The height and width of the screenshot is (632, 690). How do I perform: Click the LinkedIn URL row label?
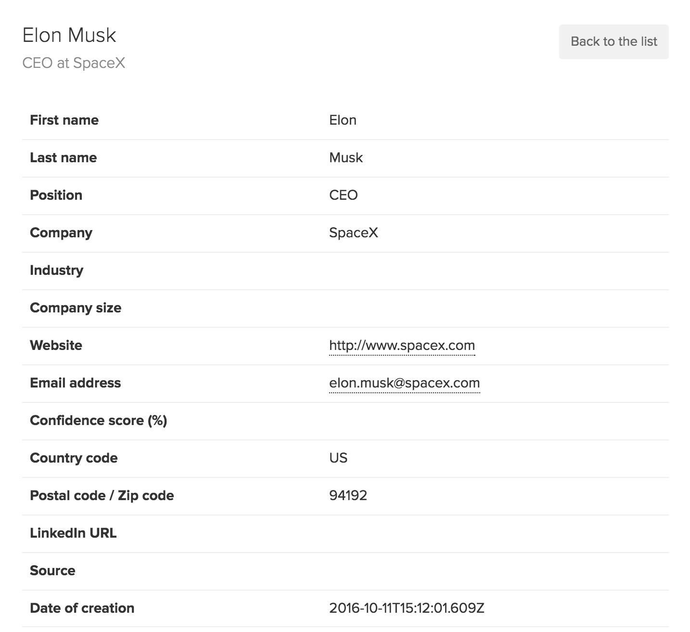coord(73,533)
